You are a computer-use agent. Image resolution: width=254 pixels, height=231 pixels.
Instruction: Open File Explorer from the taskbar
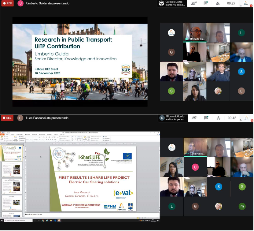coord(51,221)
